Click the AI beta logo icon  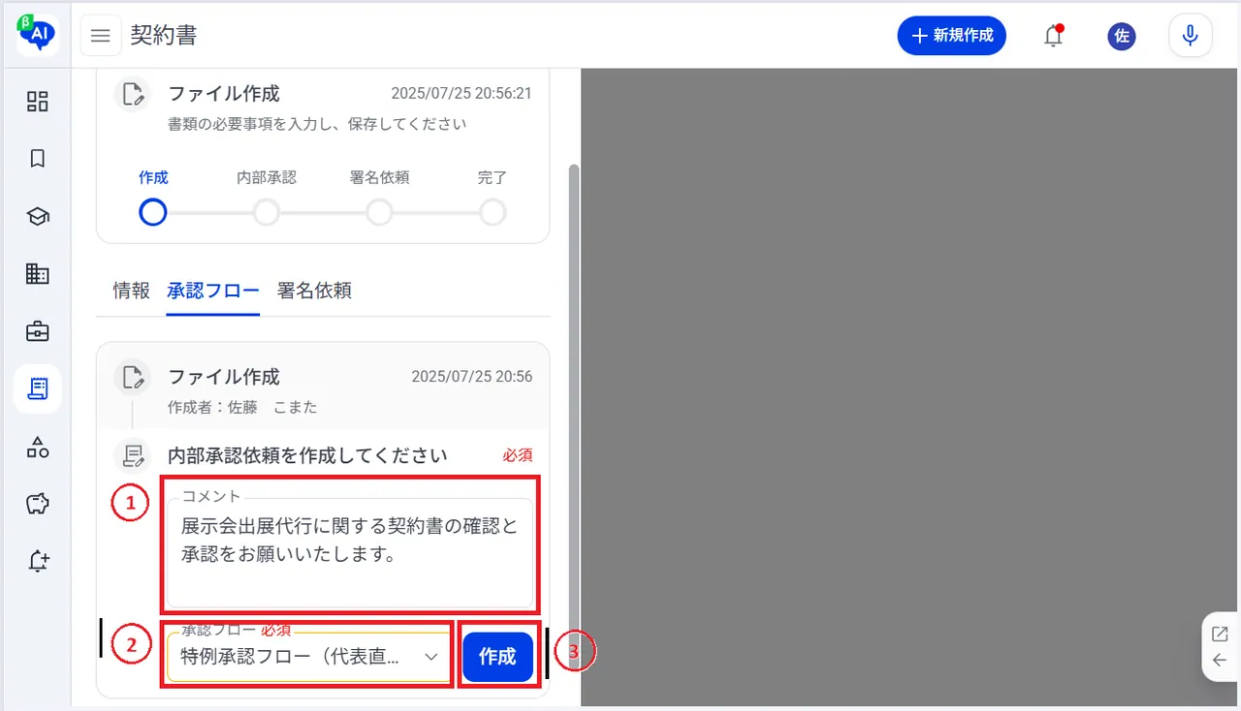coord(38,35)
